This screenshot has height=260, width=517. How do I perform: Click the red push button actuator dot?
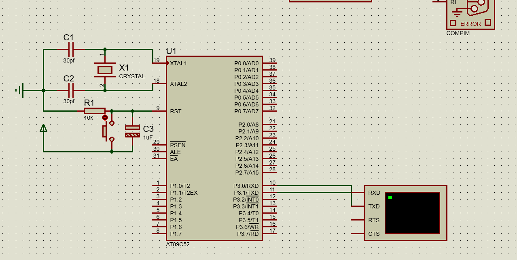tap(105, 117)
